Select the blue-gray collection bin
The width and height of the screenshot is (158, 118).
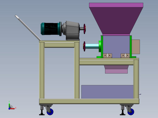(107, 92)
